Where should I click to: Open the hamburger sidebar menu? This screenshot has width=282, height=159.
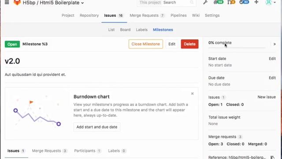point(7,2)
